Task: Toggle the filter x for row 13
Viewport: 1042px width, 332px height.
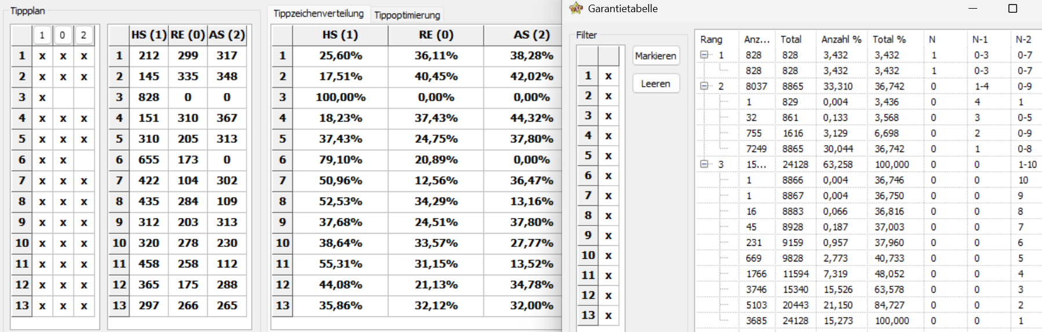Action: point(608,315)
